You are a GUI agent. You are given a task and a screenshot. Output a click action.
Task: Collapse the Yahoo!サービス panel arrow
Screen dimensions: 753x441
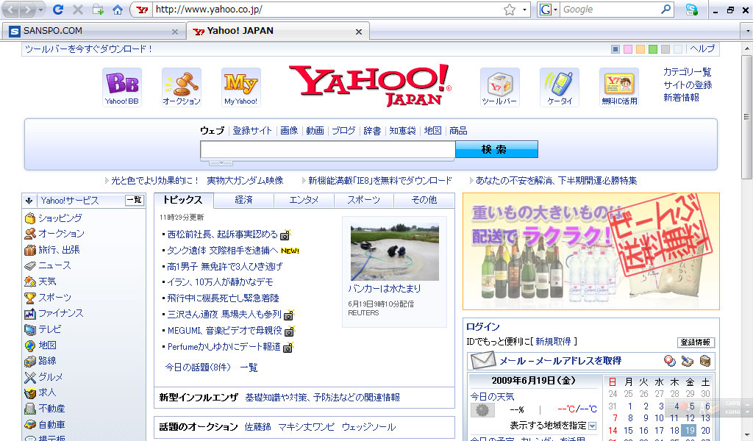tap(29, 201)
